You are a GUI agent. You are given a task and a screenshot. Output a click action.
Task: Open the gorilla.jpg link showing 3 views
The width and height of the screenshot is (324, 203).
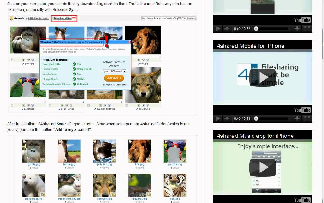tap(34, 164)
